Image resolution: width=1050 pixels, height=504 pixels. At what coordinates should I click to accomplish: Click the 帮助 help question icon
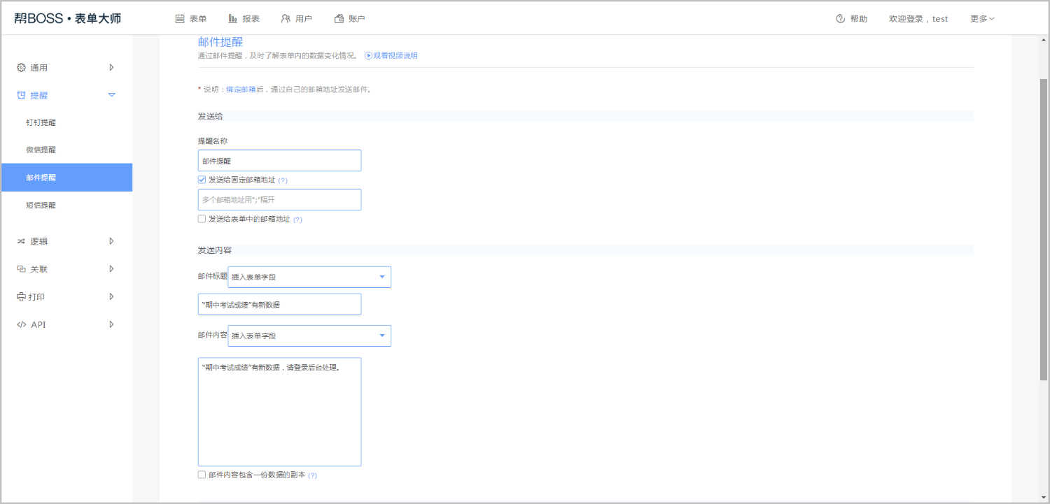(x=840, y=19)
